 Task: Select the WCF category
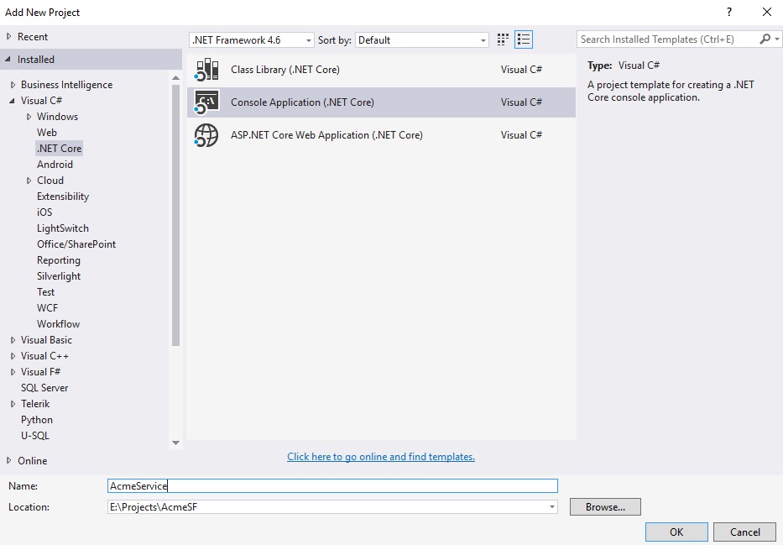click(47, 308)
